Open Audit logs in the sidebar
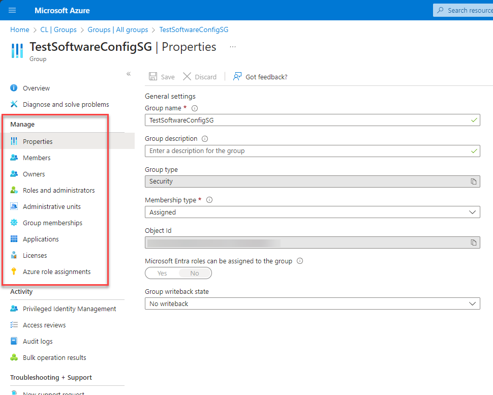Viewport: 493px width, 395px height. click(38, 341)
